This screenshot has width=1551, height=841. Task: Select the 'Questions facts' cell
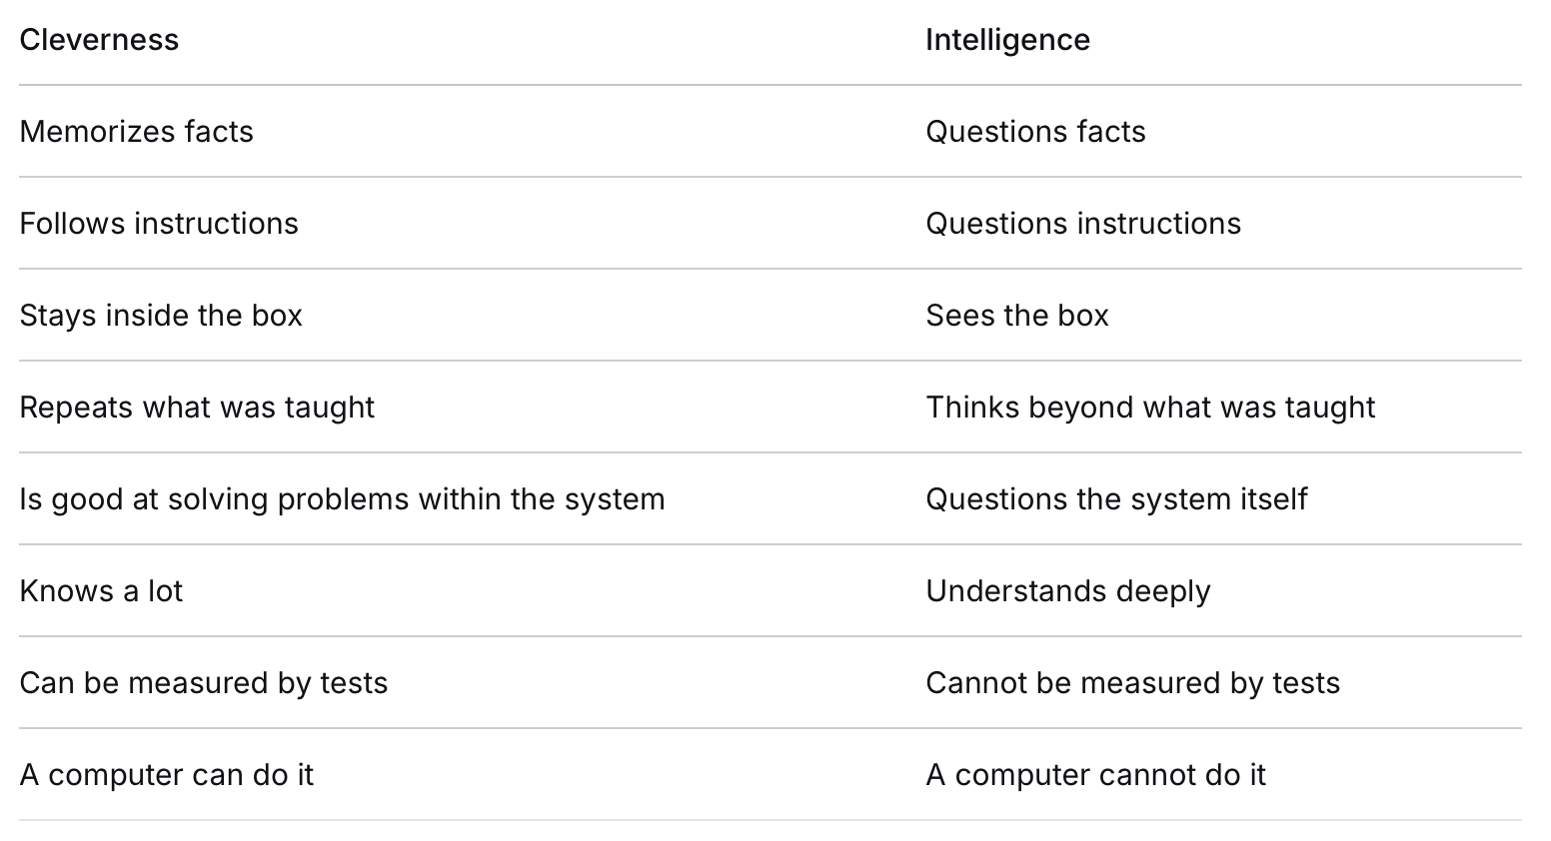[1035, 132]
